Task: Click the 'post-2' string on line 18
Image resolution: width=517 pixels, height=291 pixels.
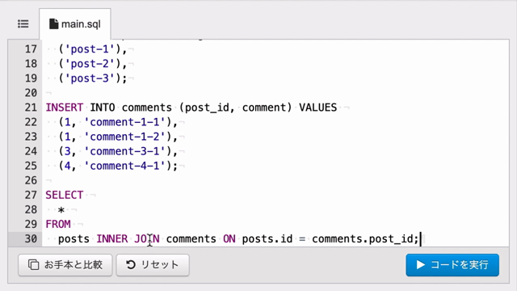Action: (x=90, y=64)
